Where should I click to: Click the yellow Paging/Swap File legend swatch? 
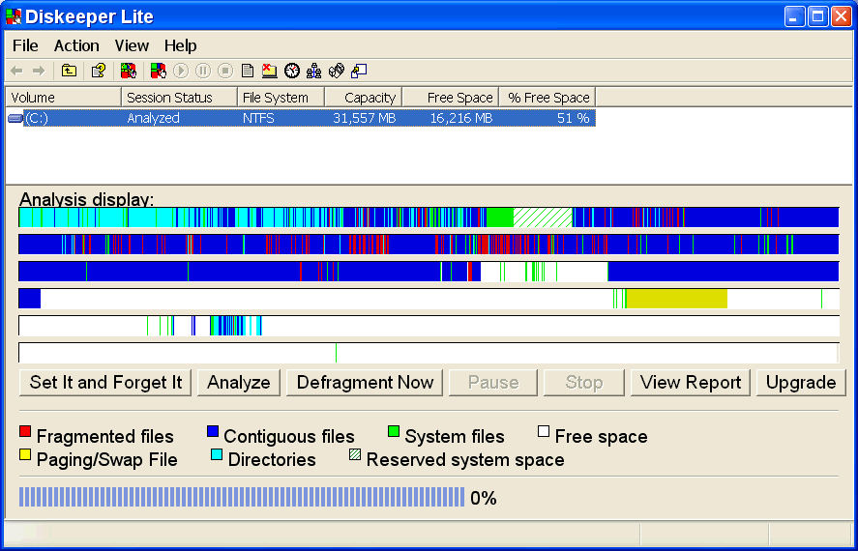tap(25, 454)
